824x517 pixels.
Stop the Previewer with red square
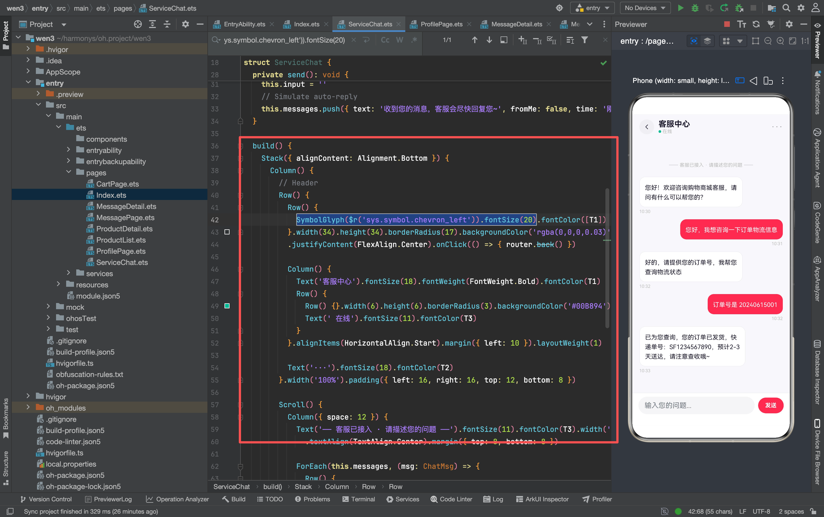727,24
